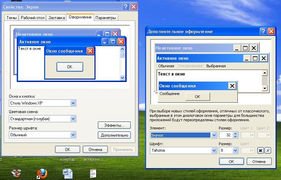The height and width of the screenshot is (180, 281).
Task: Click the Цвет 1 color picker
Action: coord(248,135)
